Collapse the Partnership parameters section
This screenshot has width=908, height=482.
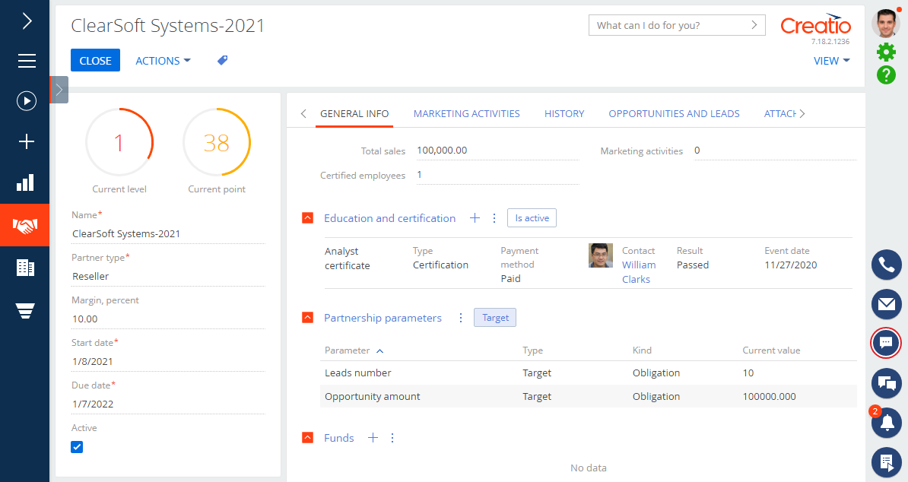pyautogui.click(x=307, y=318)
